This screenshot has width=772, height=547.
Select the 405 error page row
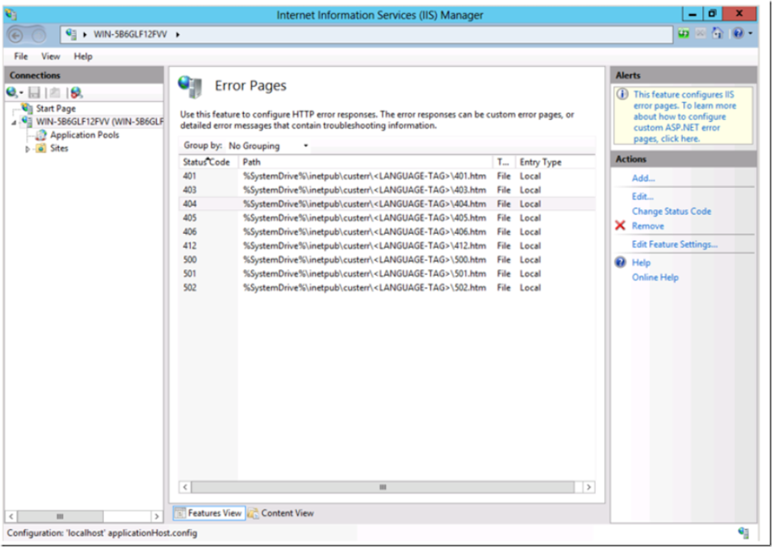[x=387, y=218]
